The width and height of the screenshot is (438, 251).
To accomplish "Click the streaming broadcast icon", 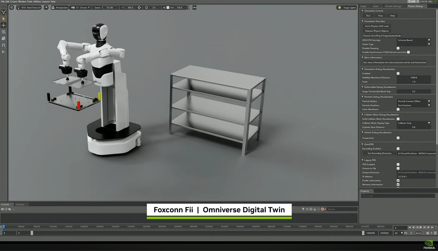I will pyautogui.click(x=194, y=8).
